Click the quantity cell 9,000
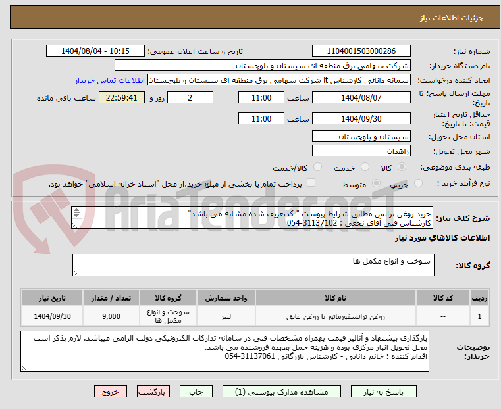Screen dimensions: 501x409 tap(111, 316)
